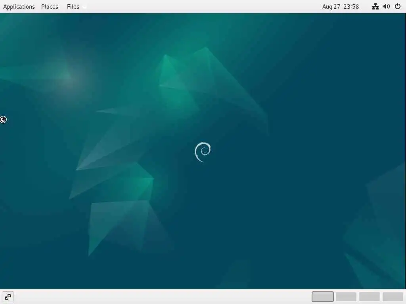Switch to the first workspace

click(x=323, y=297)
